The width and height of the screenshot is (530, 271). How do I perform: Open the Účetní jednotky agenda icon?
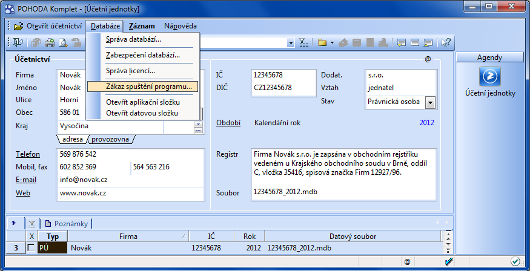pos(490,77)
